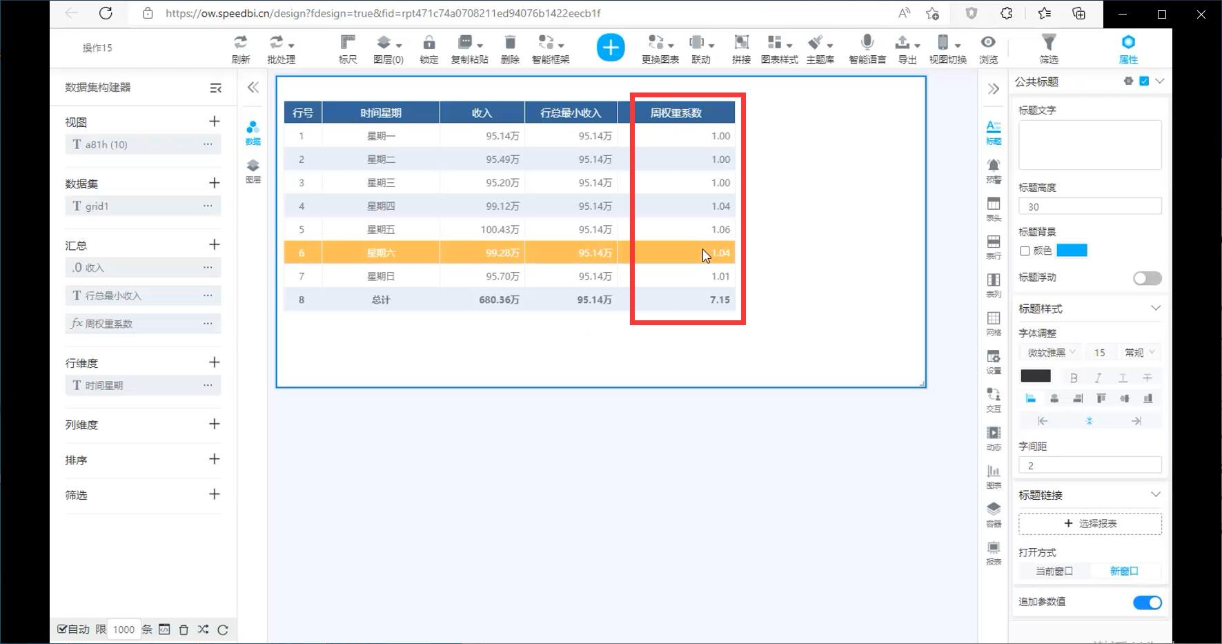Click the 删除 delete trash icon
Image resolution: width=1222 pixels, height=644 pixels.
[x=509, y=48]
